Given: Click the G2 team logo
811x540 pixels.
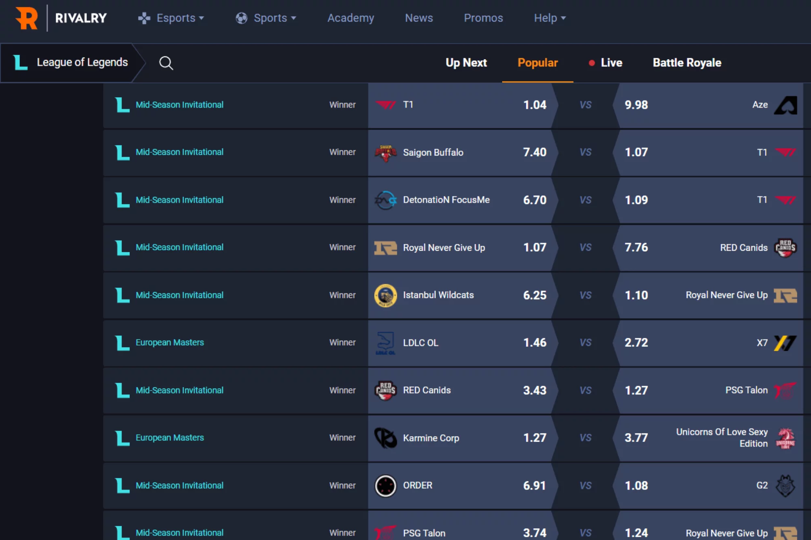Looking at the screenshot, I should [x=785, y=485].
